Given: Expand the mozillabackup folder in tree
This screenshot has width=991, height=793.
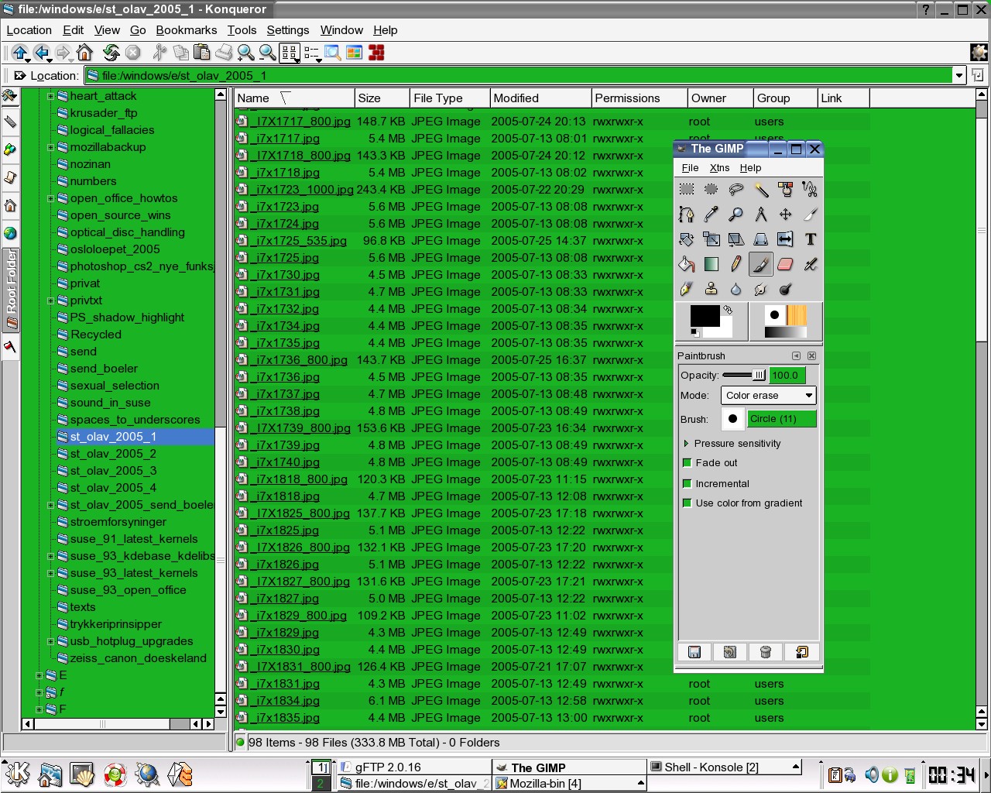Looking at the screenshot, I should click(51, 147).
